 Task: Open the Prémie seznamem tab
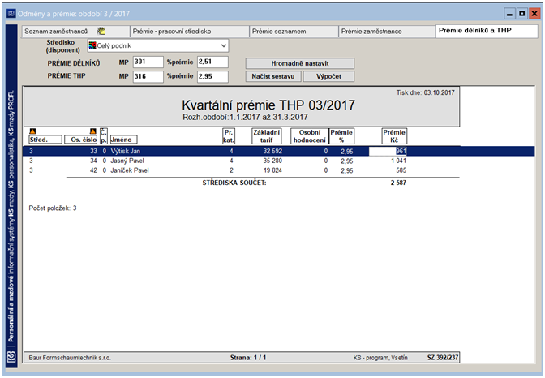click(x=294, y=32)
